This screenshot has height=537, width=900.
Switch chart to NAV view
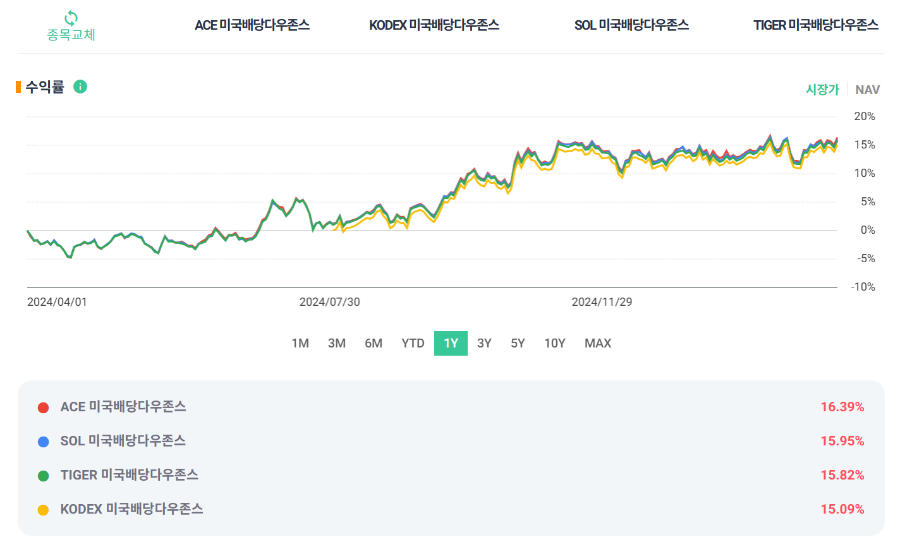pos(867,90)
